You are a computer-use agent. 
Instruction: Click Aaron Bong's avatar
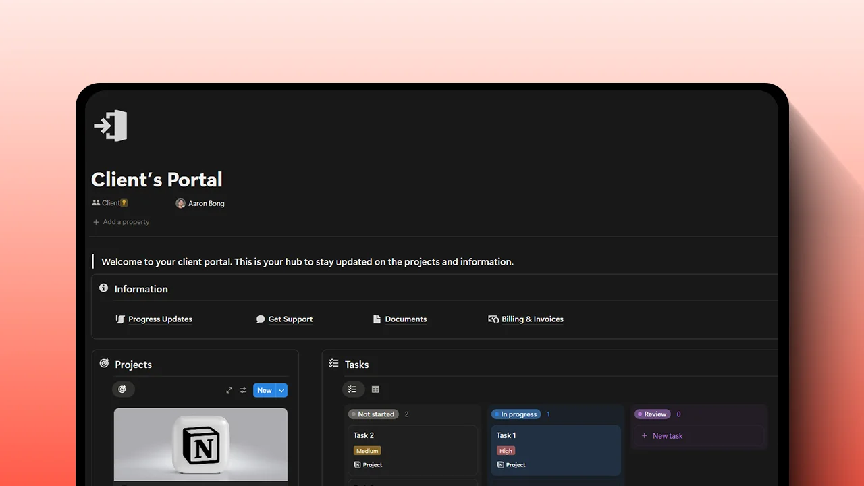(180, 203)
